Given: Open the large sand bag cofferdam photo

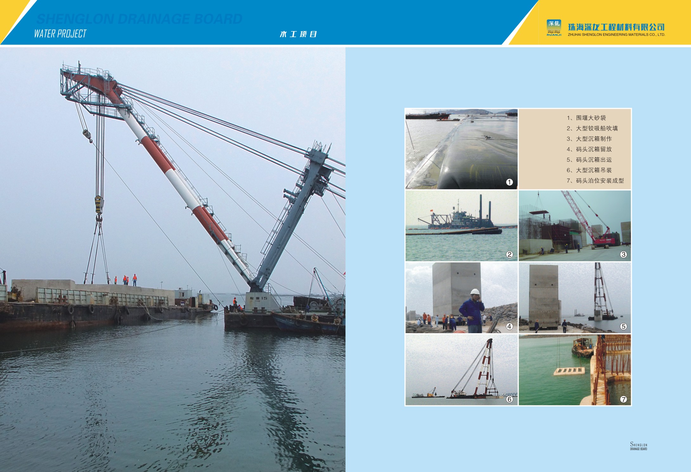Looking at the screenshot, I should pos(461,149).
